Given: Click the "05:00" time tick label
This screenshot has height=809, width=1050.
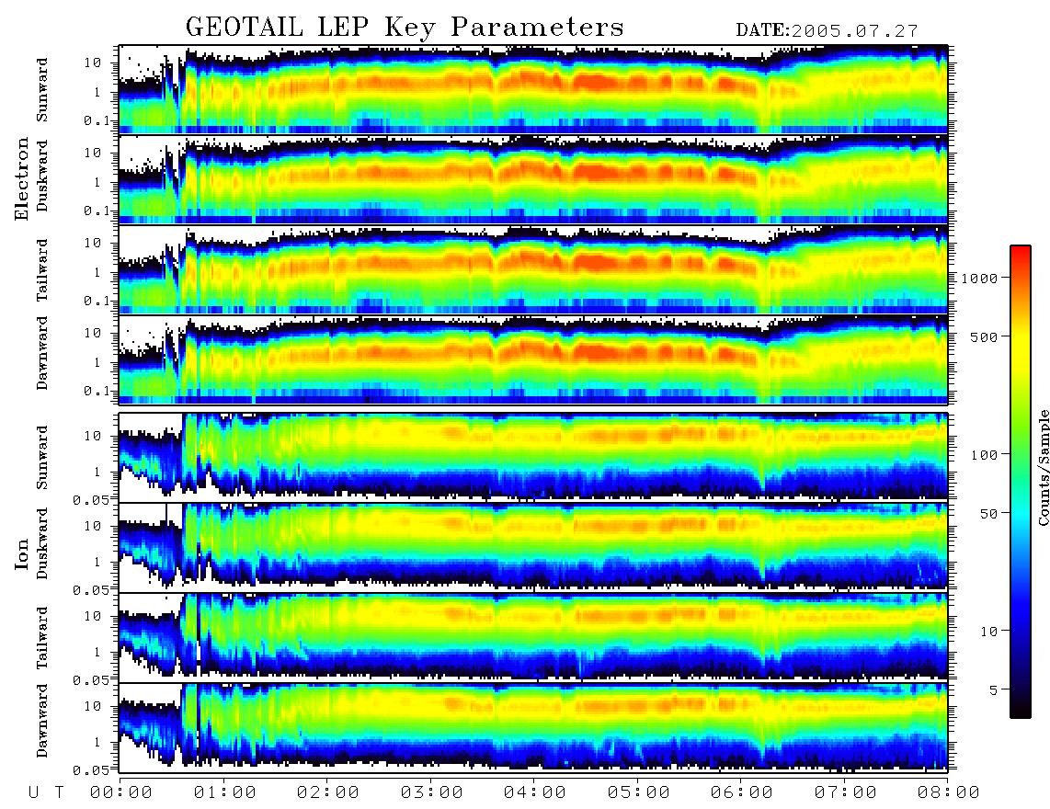Looking at the screenshot, I should point(639,792).
